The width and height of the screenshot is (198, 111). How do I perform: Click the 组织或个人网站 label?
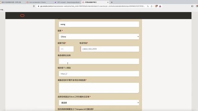(x=64, y=68)
